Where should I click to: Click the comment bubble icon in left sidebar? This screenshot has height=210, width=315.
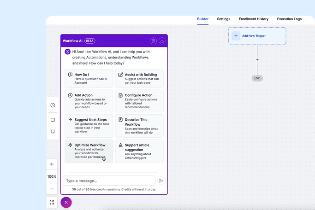[x=53, y=120]
